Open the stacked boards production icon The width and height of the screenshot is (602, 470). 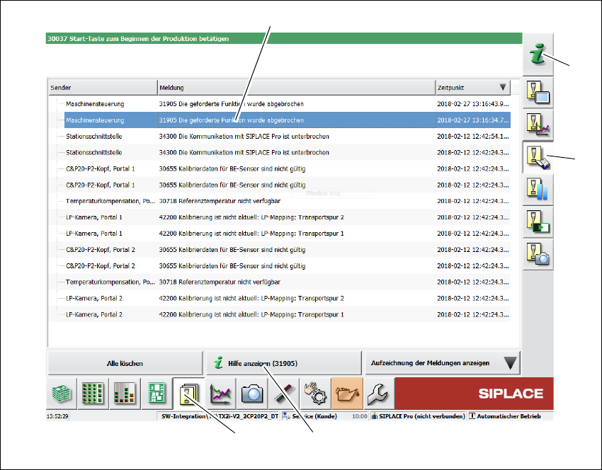pyautogui.click(x=62, y=394)
